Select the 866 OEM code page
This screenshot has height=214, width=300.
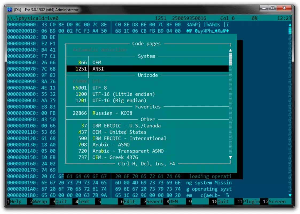(147, 62)
